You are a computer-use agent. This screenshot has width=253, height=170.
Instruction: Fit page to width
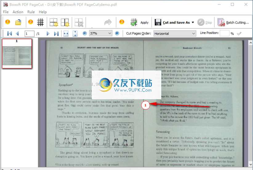[66, 34]
